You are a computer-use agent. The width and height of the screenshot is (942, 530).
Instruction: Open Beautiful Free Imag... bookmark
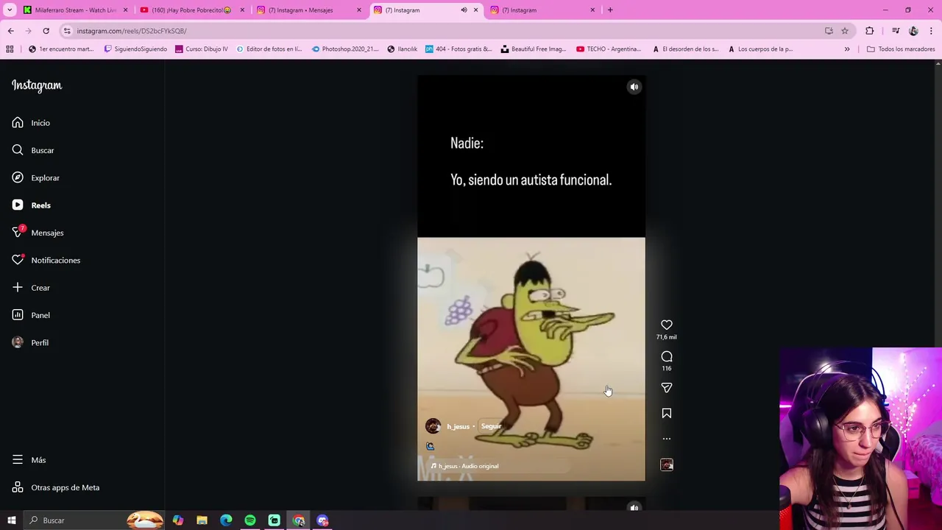click(x=533, y=49)
